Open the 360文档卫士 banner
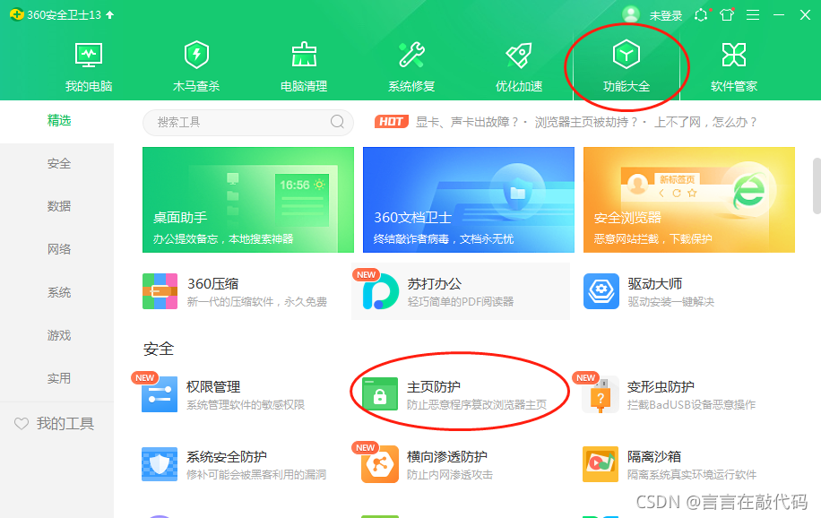The height and width of the screenshot is (518, 821). [x=469, y=200]
